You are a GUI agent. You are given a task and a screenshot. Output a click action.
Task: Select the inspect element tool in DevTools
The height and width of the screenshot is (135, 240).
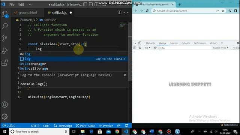pos(135,43)
